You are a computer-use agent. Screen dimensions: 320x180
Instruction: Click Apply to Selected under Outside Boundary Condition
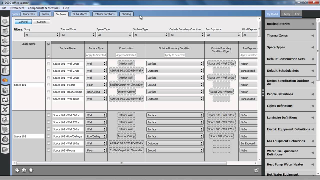[x=174, y=55]
